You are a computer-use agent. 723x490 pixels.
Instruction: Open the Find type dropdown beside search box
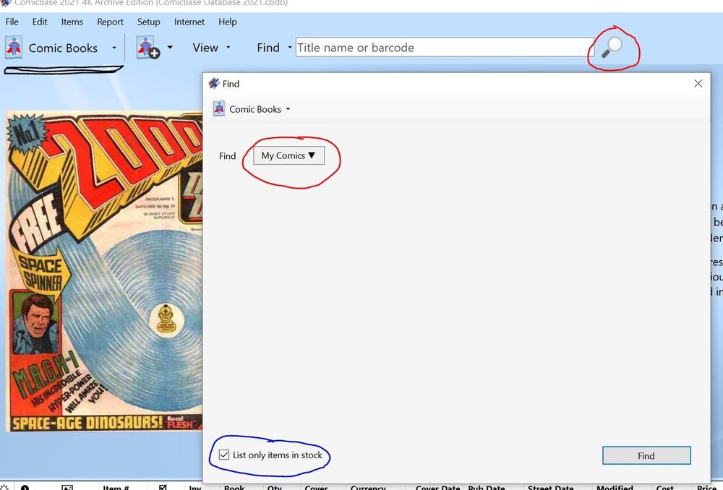pos(290,48)
